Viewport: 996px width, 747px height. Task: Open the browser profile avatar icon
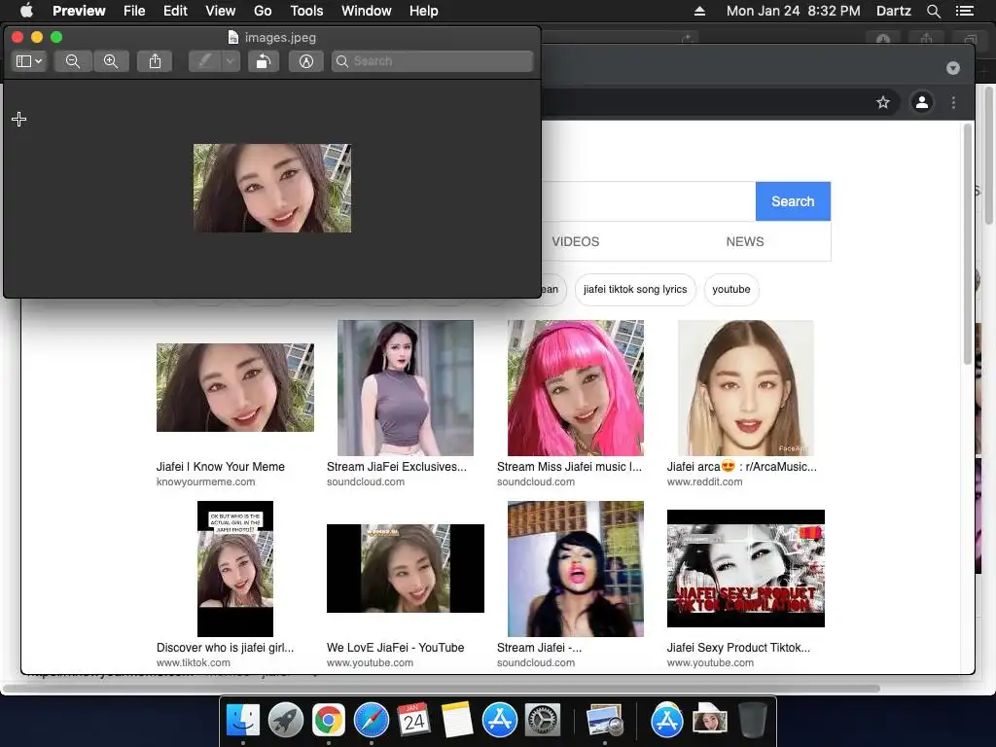point(922,102)
